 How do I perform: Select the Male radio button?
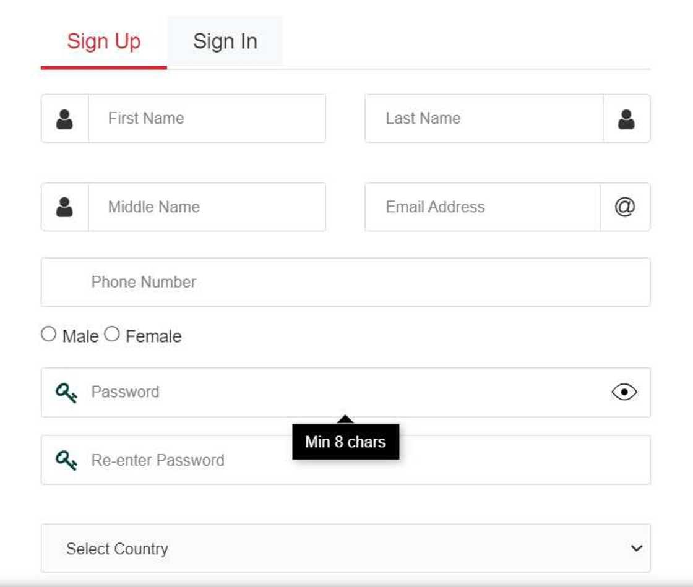pos(48,335)
